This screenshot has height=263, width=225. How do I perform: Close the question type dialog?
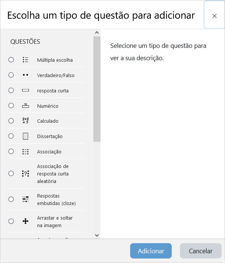tap(214, 16)
